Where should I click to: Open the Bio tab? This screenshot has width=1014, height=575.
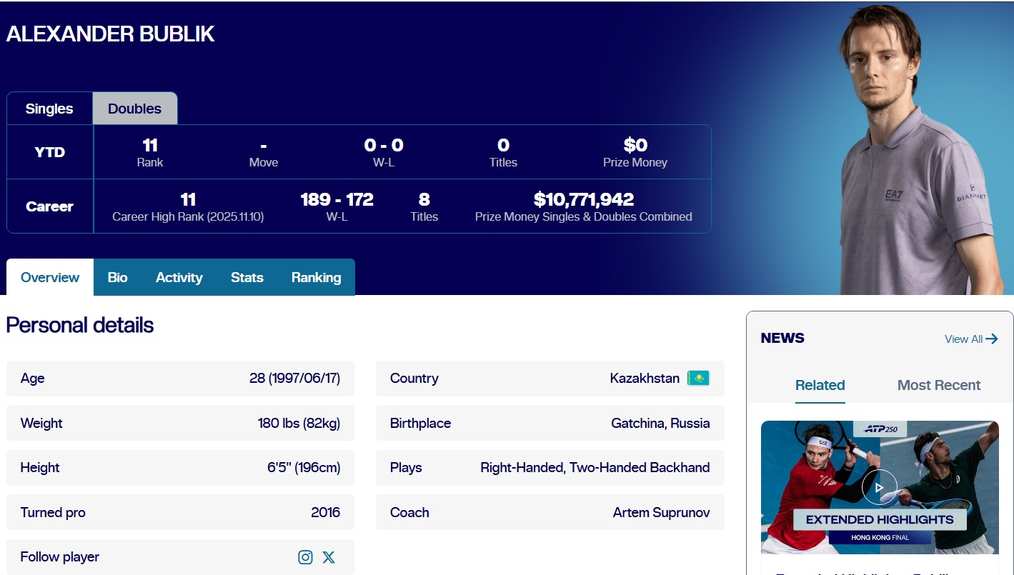coord(117,277)
